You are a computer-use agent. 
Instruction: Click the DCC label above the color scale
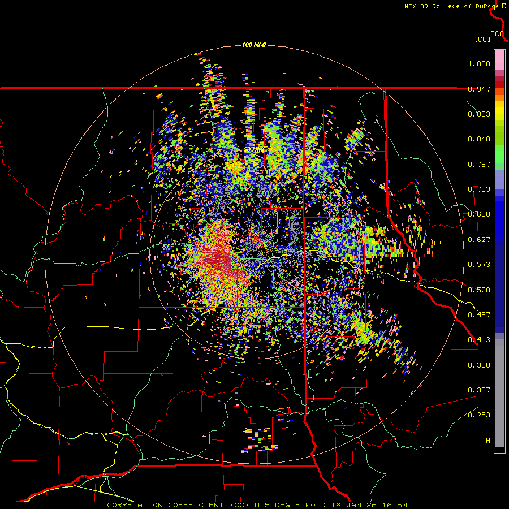click(x=497, y=34)
